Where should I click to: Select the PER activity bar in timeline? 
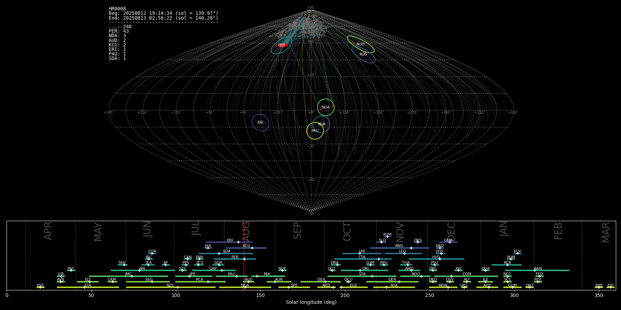coord(235,259)
